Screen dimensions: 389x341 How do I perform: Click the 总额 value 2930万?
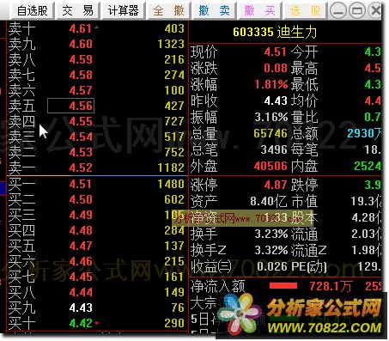(364, 133)
